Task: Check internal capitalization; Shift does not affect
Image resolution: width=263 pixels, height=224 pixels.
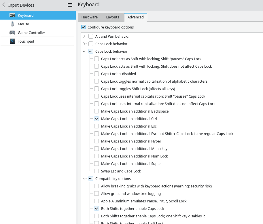Action: (x=97, y=104)
